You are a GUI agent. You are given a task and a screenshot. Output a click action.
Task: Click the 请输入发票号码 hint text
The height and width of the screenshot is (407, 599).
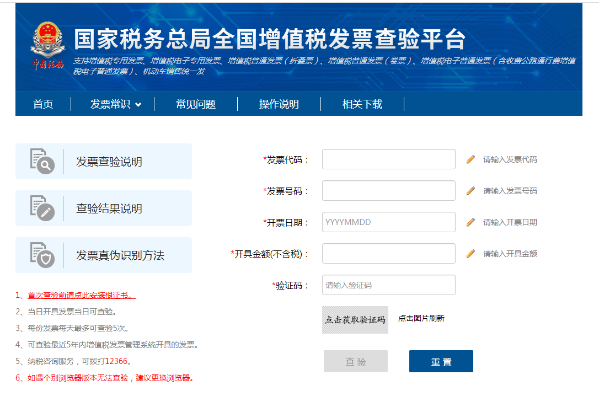(x=510, y=190)
